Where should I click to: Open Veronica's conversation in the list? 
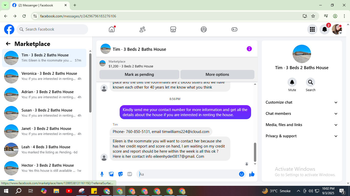point(44,76)
